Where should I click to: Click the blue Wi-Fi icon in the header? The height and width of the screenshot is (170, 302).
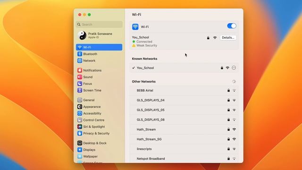135,27
